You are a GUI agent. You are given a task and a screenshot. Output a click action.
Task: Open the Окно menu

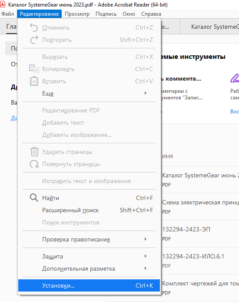129,14
